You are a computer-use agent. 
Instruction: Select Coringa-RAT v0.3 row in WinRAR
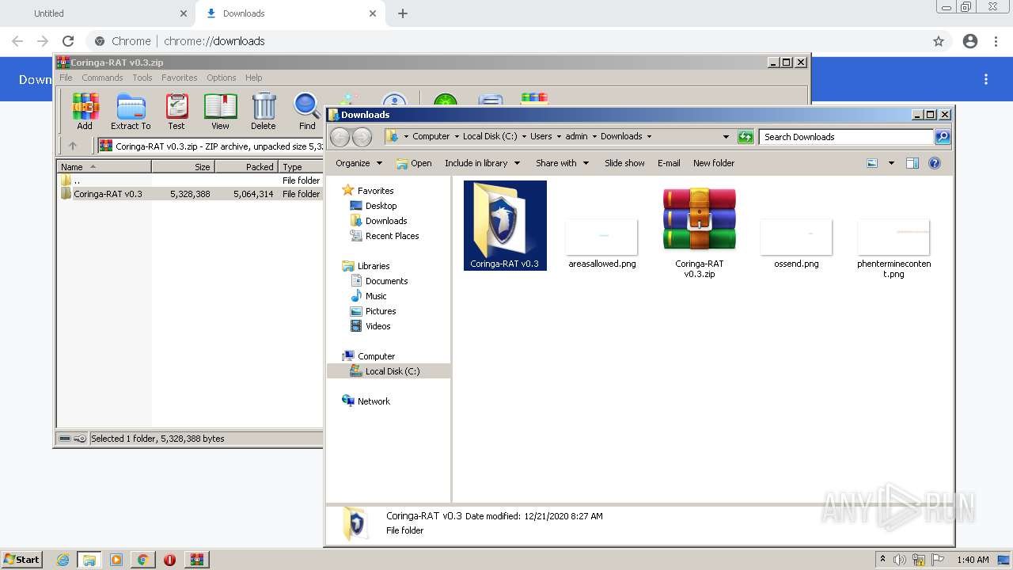(190, 194)
